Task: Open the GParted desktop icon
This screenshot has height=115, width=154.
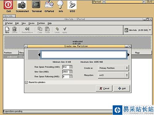Action: (x=49, y=5)
